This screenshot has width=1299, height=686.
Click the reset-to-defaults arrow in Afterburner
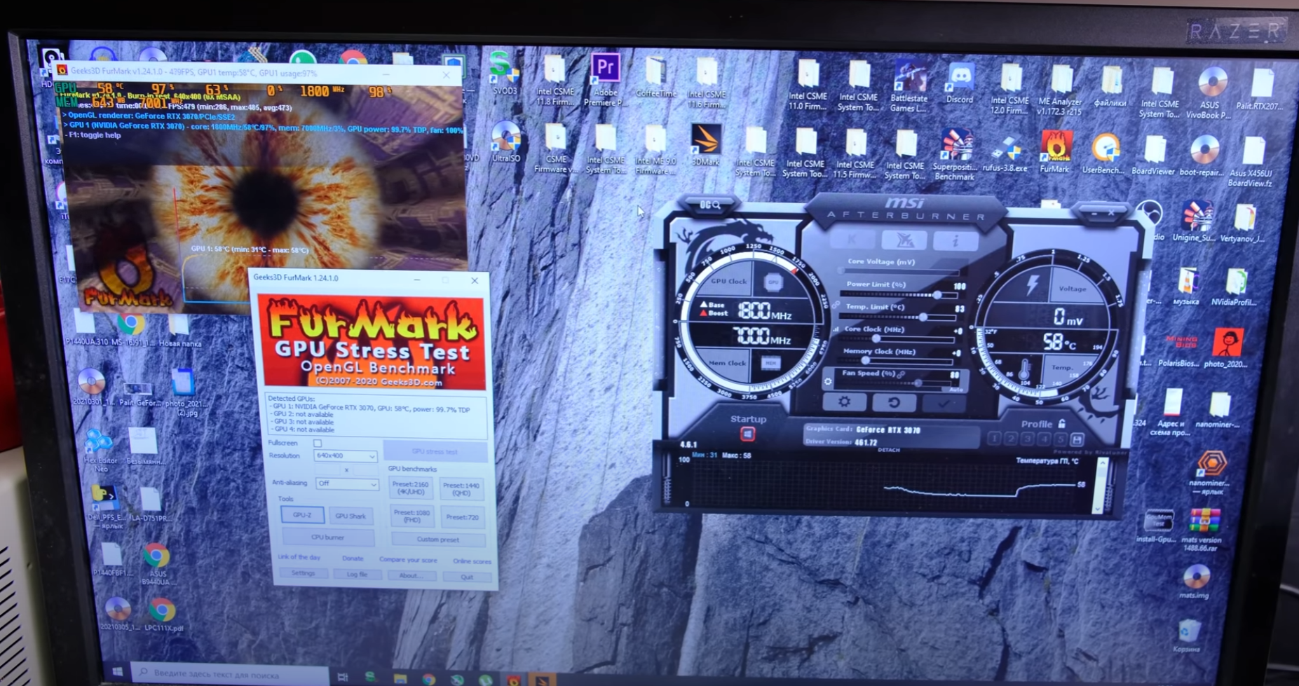[893, 403]
